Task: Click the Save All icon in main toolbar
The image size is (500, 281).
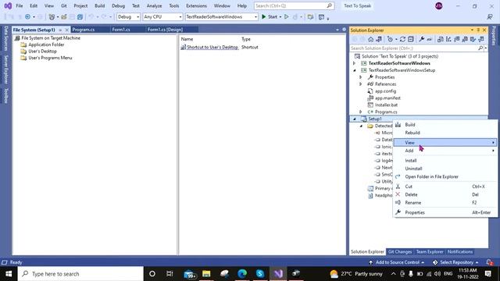Action: [80, 16]
